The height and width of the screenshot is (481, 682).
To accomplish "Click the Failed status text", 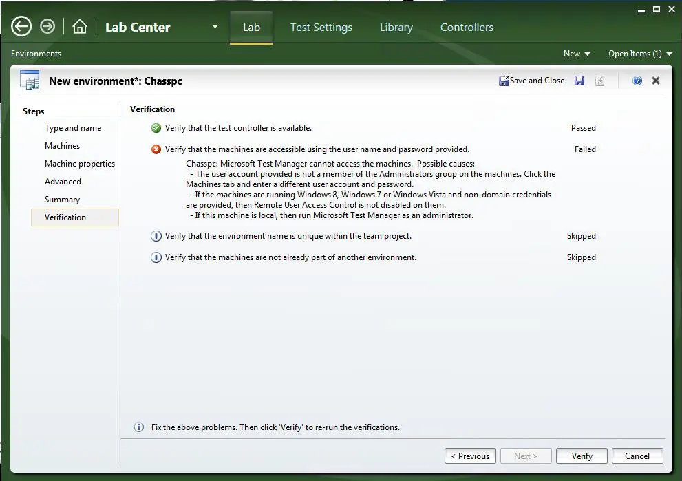I will (585, 149).
